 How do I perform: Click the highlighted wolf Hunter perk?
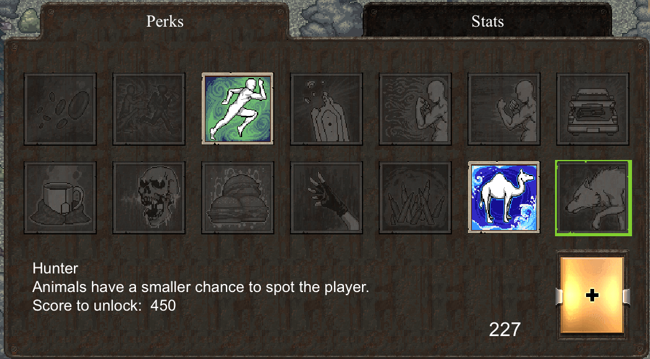click(x=594, y=198)
